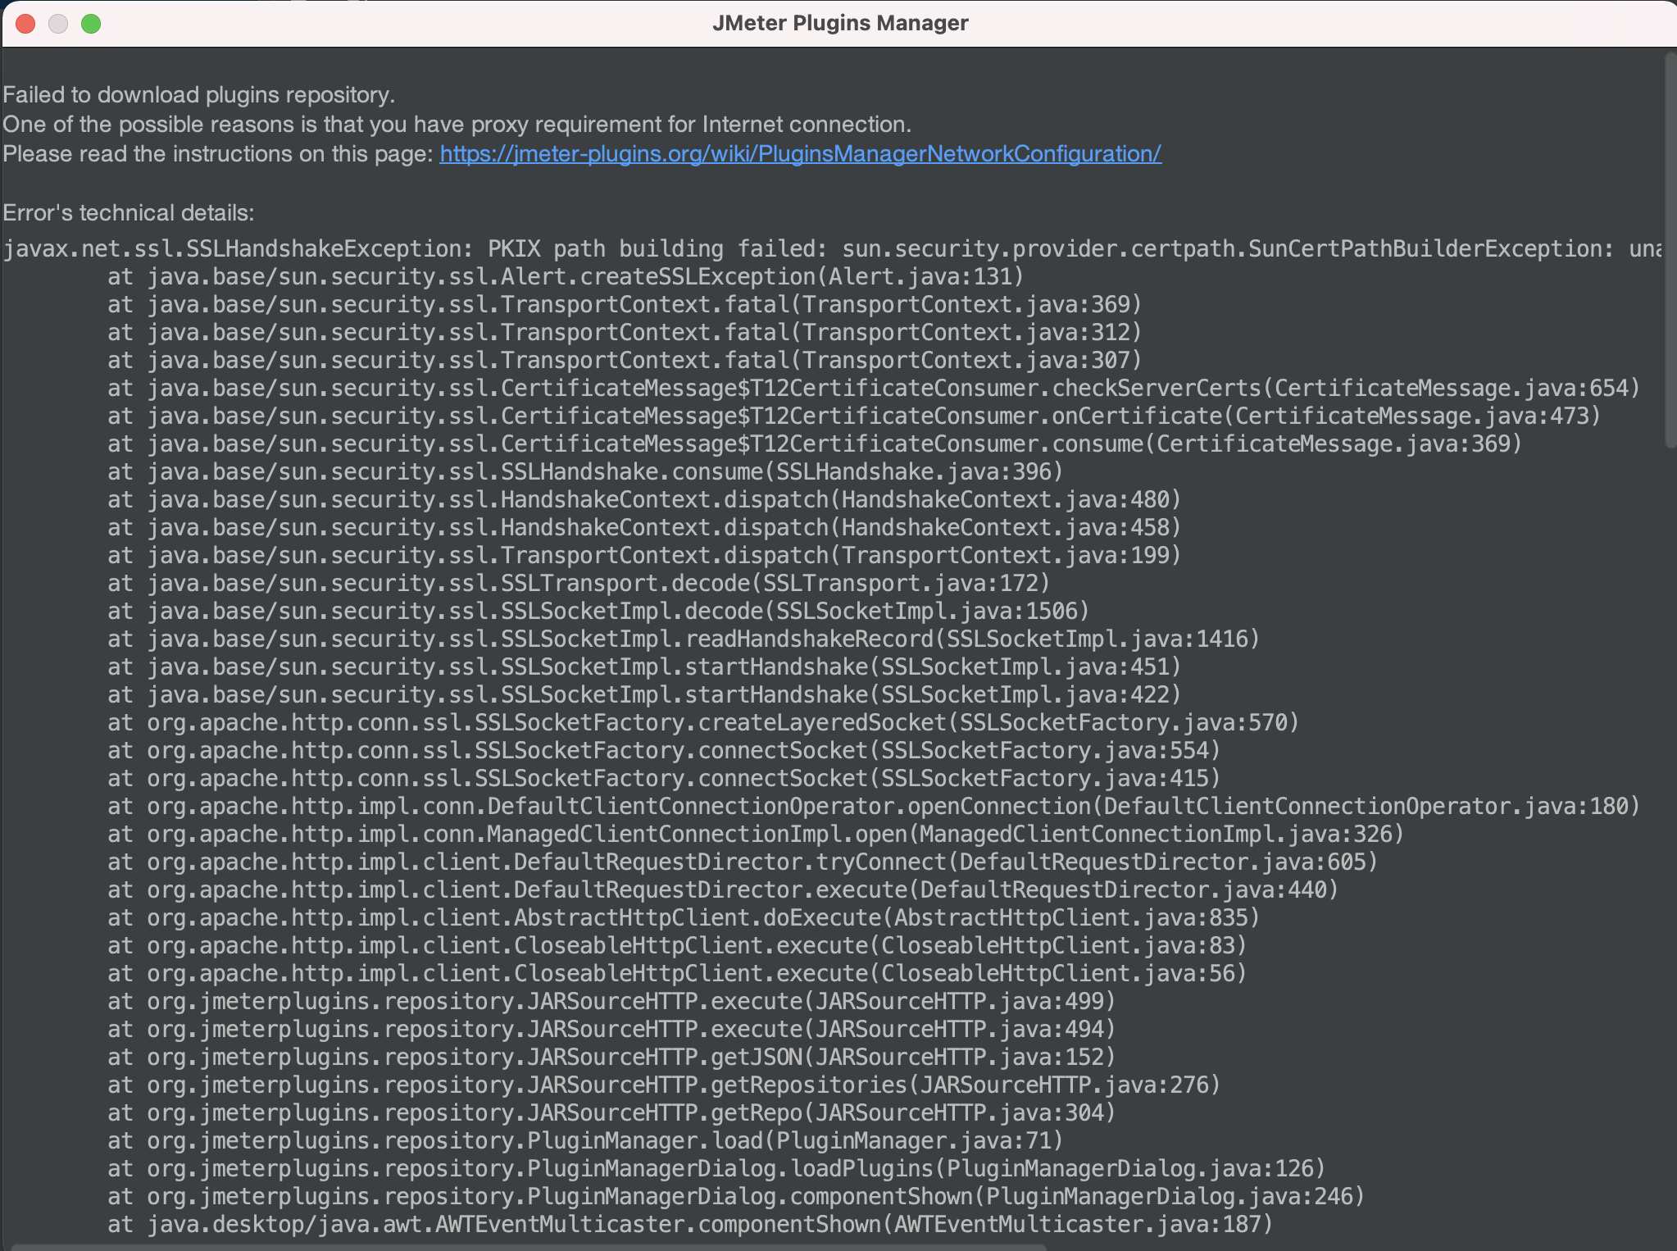Click the AbstractHttpClient.doExecute line
The image size is (1677, 1251).
click(684, 917)
